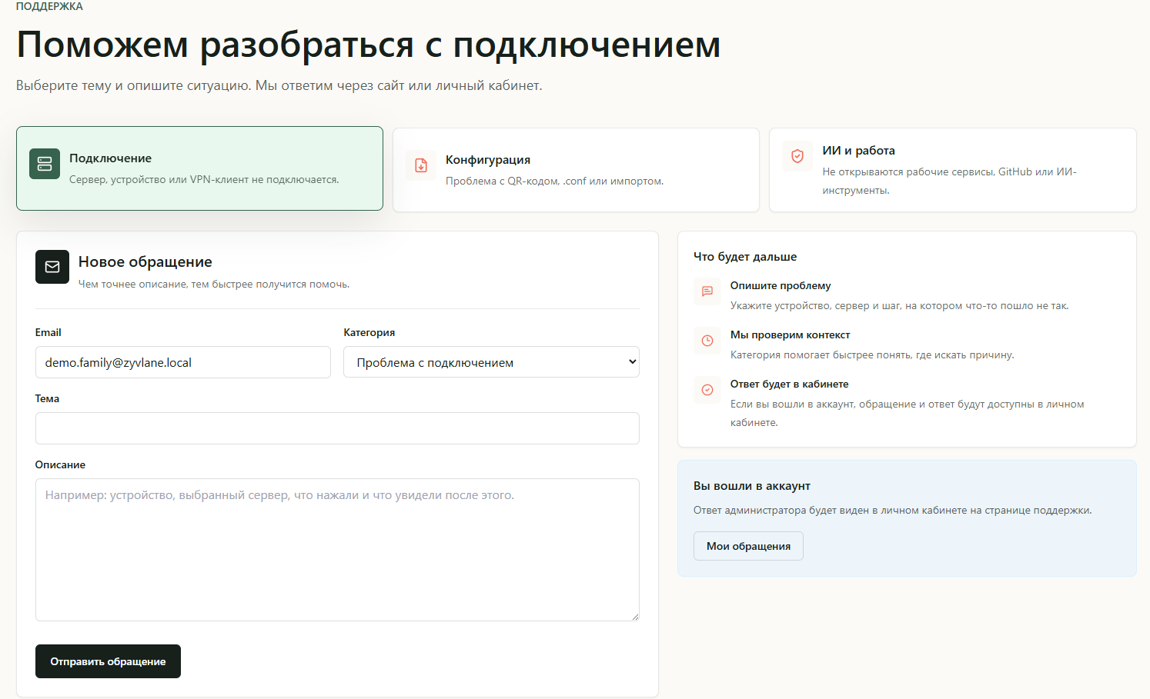
Task: Submit with Отправить обращение button
Action: [108, 661]
